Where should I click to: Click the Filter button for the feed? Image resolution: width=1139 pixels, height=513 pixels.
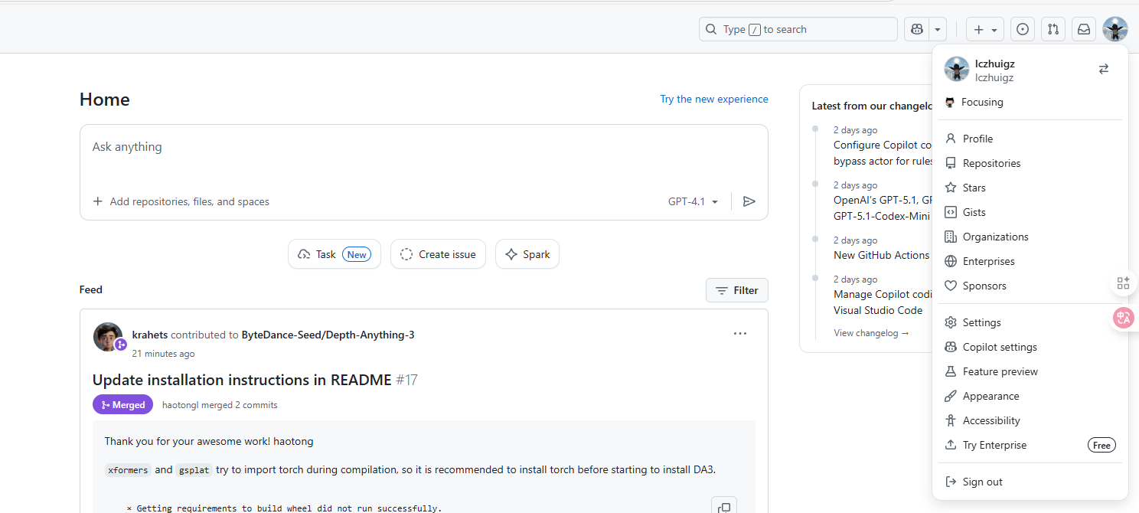point(736,290)
